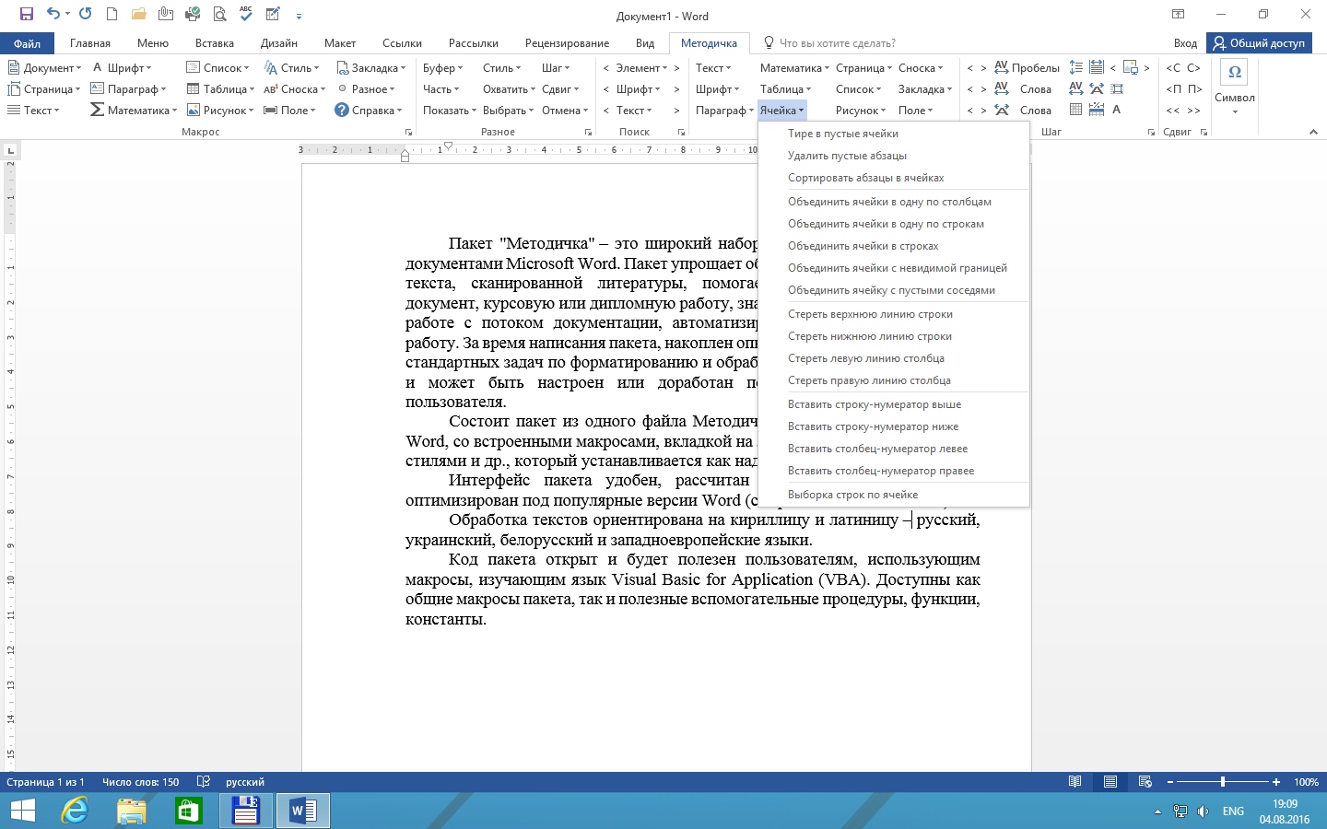Open the Справка help dropdown
The image size is (1327, 829).
pyautogui.click(x=369, y=110)
